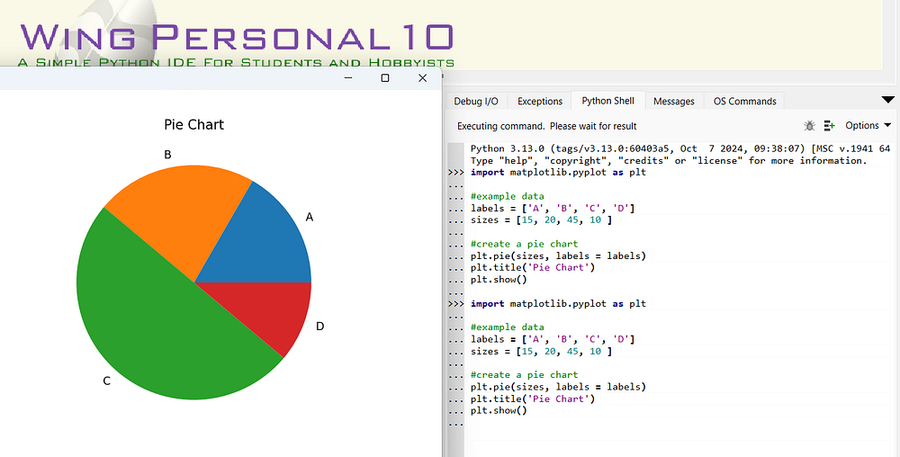This screenshot has width=900, height=457.
Task: Click the bug debug icon in shell toolbar
Action: click(x=809, y=126)
